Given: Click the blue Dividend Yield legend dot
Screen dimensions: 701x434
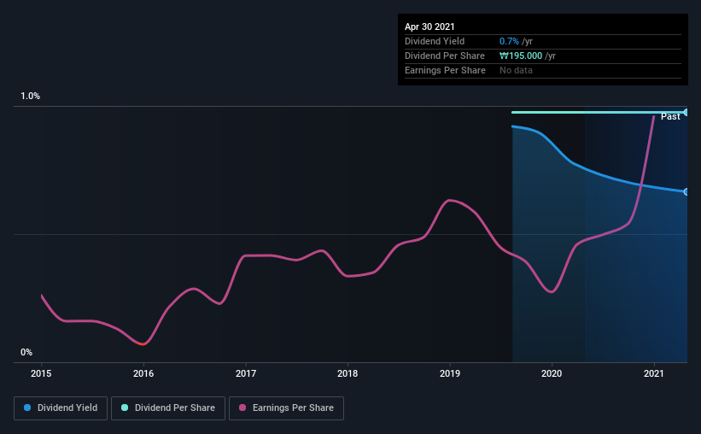Looking at the screenshot, I should coord(27,408).
